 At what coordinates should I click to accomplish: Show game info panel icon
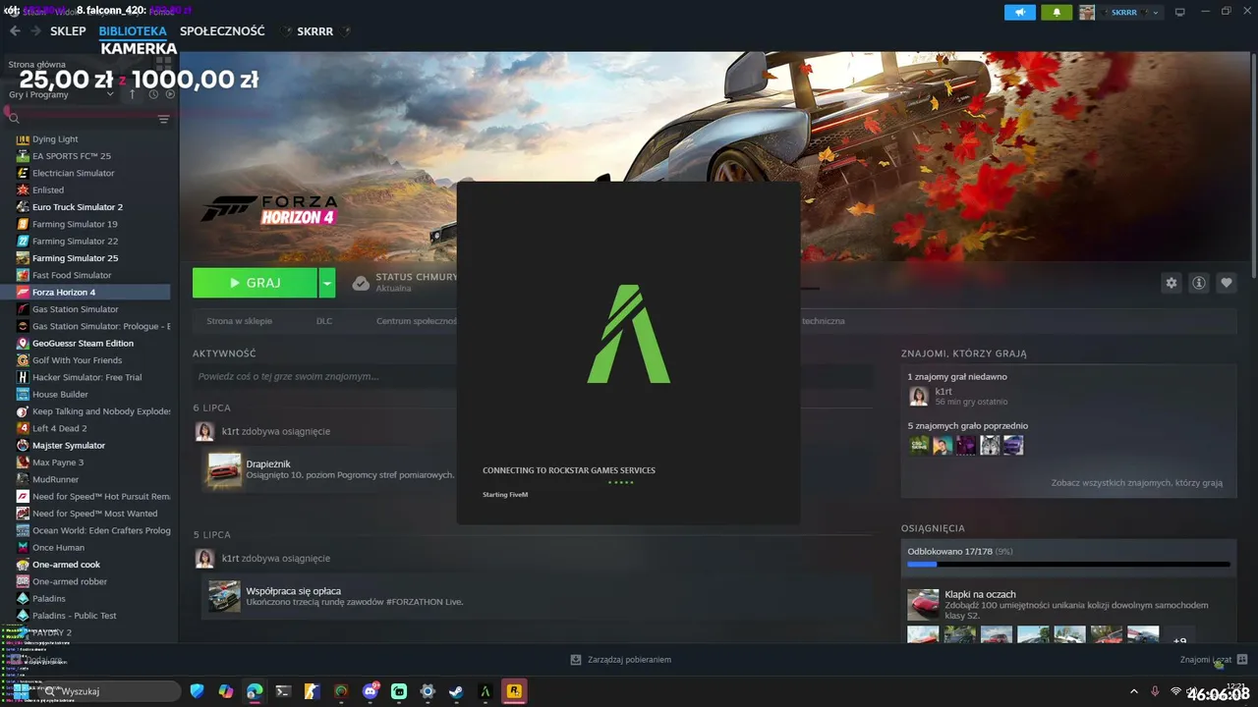pos(1199,283)
